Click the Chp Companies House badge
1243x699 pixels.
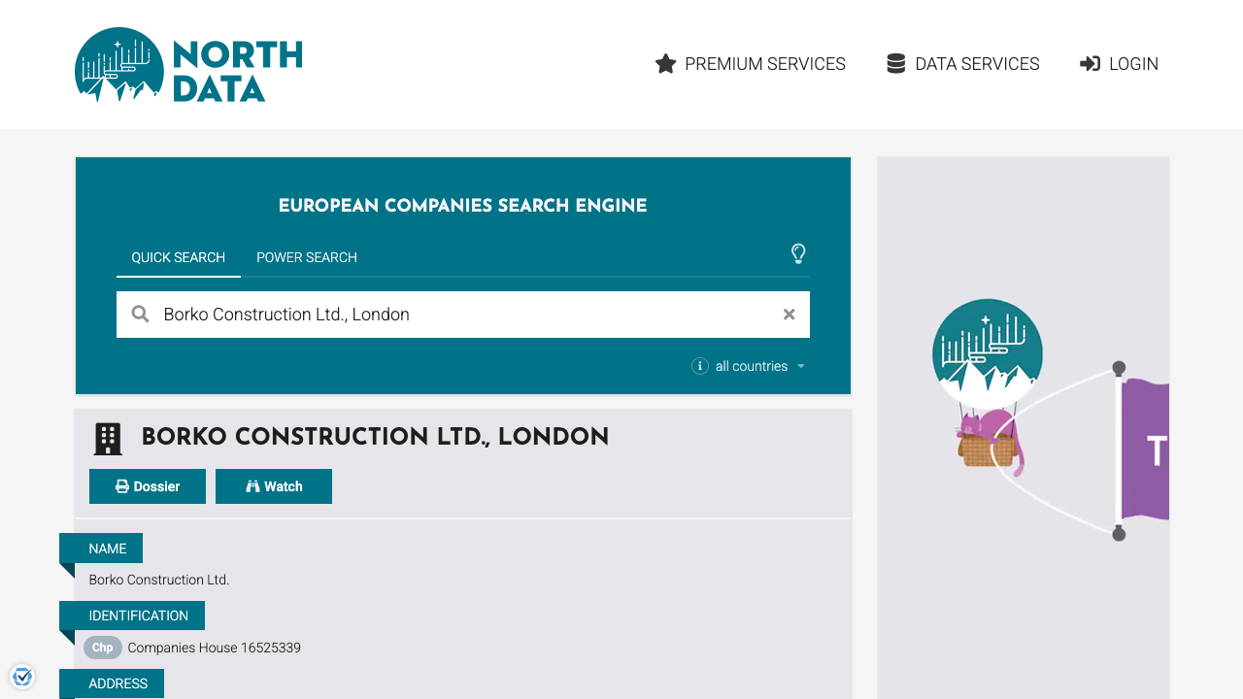(102, 648)
